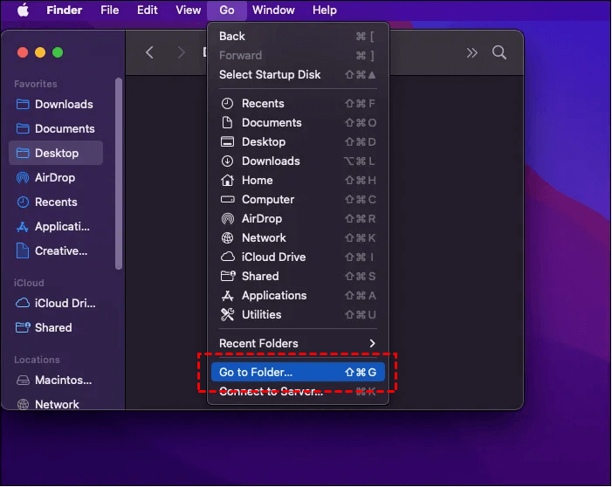612x487 pixels.
Task: Open Recents in the sidebar
Action: coord(55,202)
